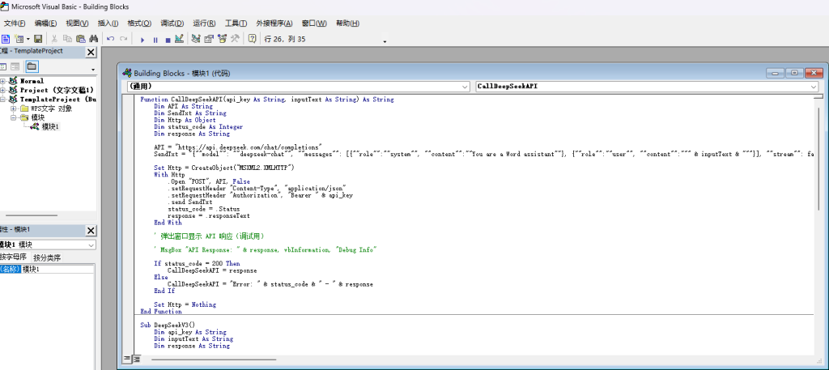Image resolution: width=829 pixels, height=370 pixels.
Task: Open the 文件(F) menu
Action: point(15,23)
